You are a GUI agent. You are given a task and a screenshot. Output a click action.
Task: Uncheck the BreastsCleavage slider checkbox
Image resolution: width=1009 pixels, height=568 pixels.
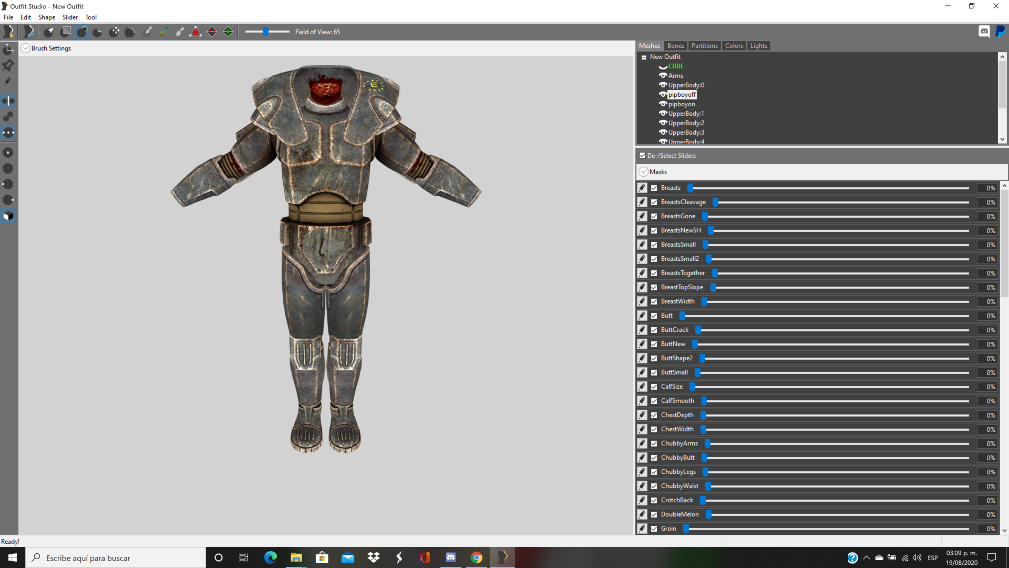(654, 202)
